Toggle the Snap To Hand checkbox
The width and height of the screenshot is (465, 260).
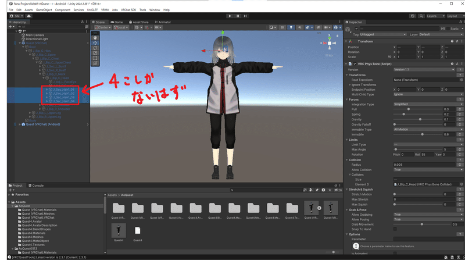(x=395, y=229)
